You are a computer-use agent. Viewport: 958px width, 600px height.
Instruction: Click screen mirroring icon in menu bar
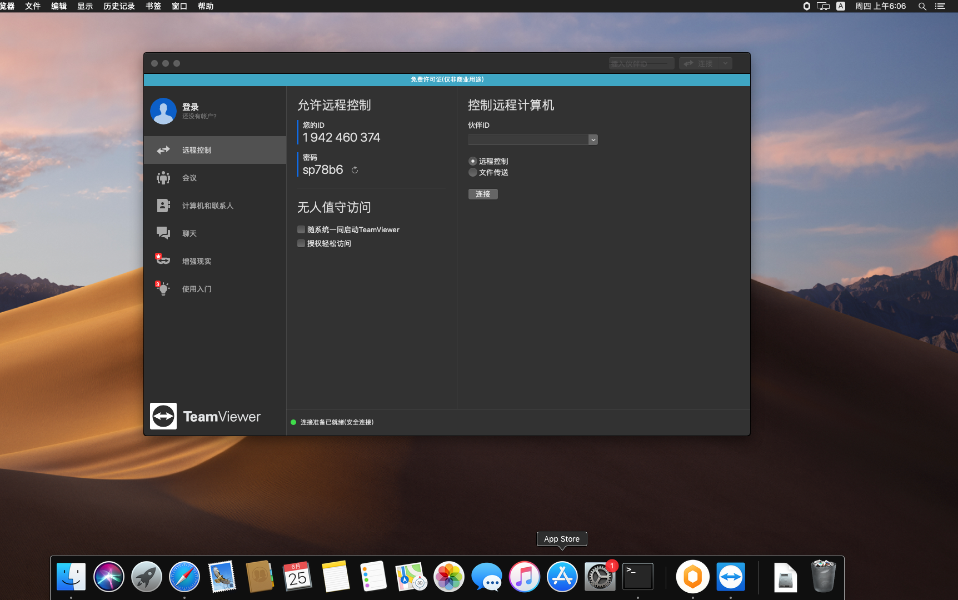click(x=823, y=6)
